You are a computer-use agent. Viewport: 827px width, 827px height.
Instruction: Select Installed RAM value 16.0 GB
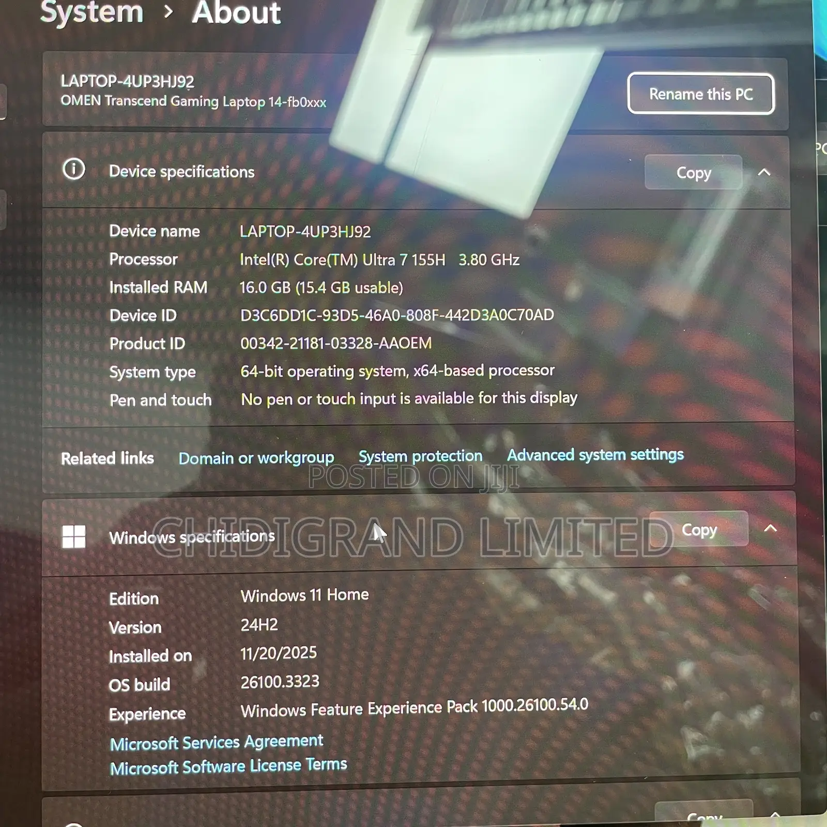coord(321,287)
